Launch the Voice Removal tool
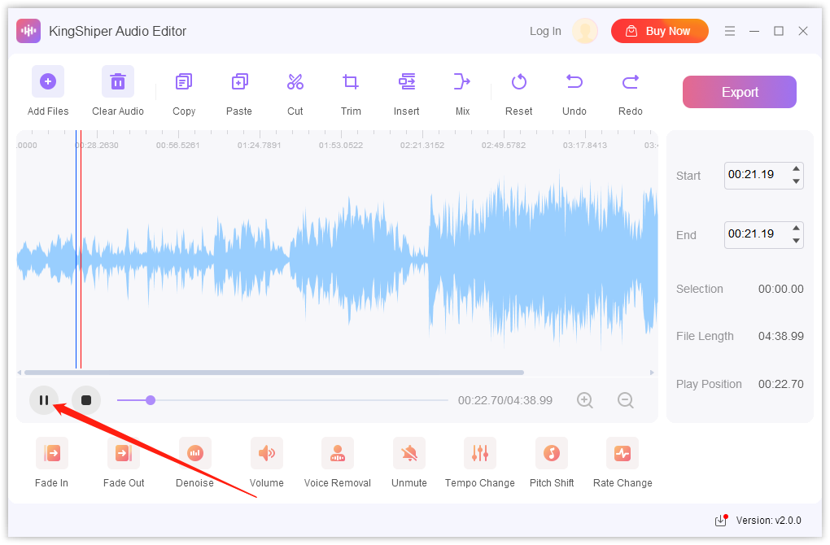This screenshot has width=830, height=545. tap(338, 453)
